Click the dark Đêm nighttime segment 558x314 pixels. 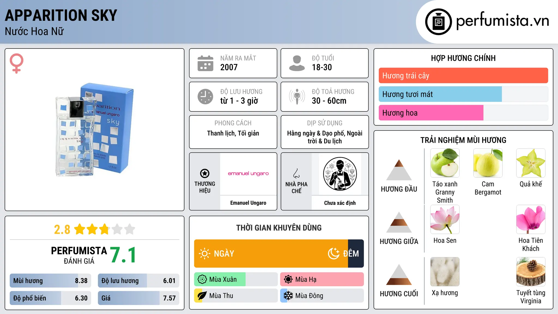pyautogui.click(x=356, y=253)
